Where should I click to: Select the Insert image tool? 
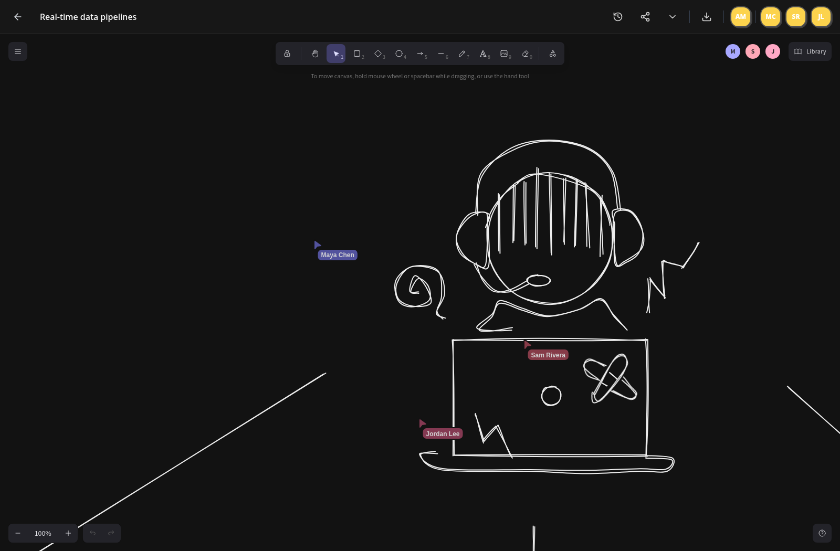coord(504,54)
